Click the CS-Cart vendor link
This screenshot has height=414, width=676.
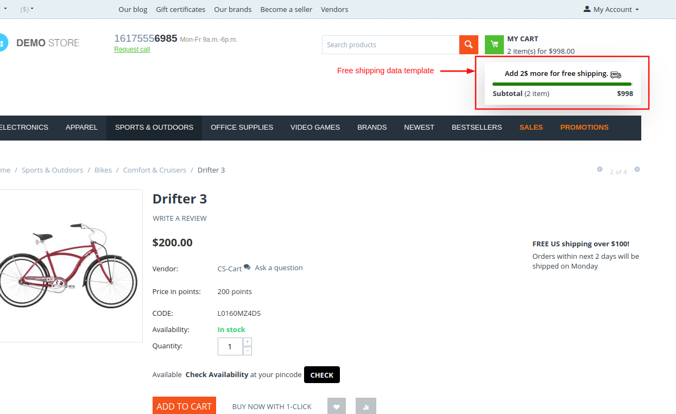point(230,269)
